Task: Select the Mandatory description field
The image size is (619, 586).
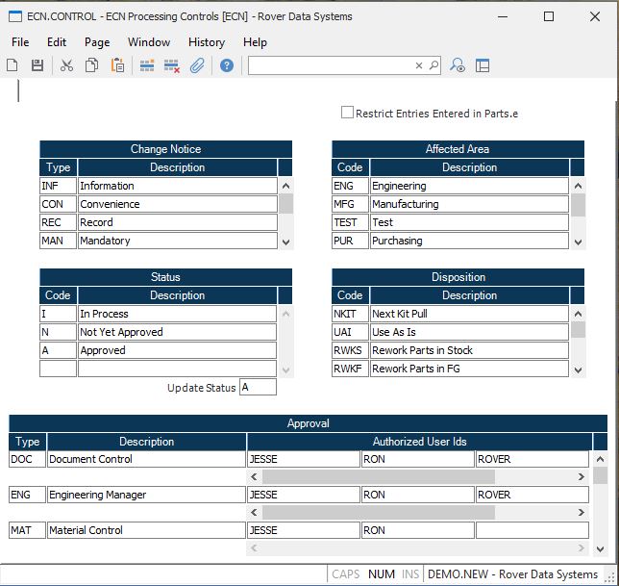Action: (x=177, y=241)
